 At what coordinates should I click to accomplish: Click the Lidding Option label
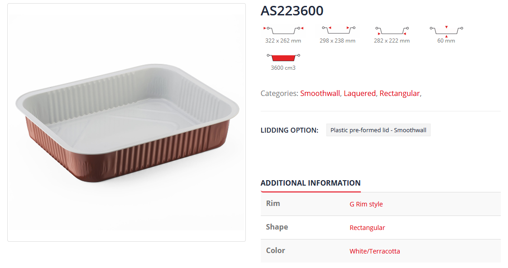click(x=289, y=130)
